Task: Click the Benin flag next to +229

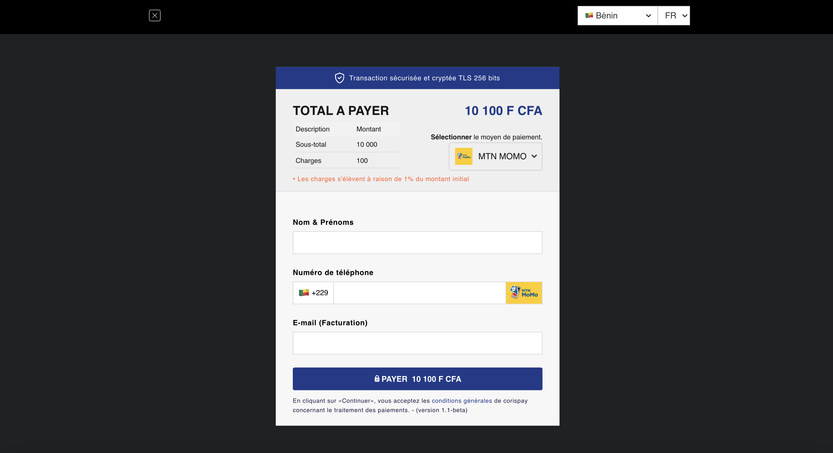Action: pyautogui.click(x=304, y=293)
